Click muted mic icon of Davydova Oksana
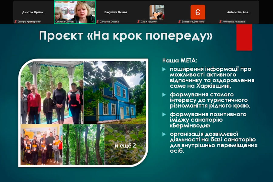Screen dimensions: 273x182 tap(97, 22)
